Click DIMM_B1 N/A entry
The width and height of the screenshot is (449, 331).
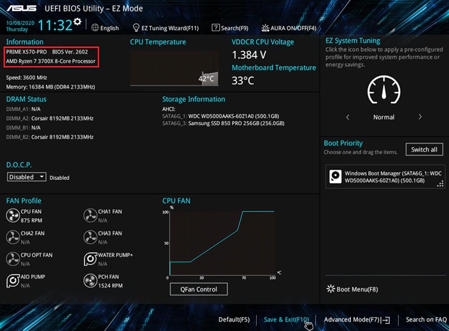tap(23, 128)
